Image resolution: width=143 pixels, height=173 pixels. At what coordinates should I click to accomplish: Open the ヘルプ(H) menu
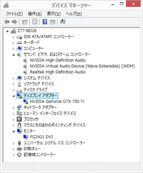(74, 14)
